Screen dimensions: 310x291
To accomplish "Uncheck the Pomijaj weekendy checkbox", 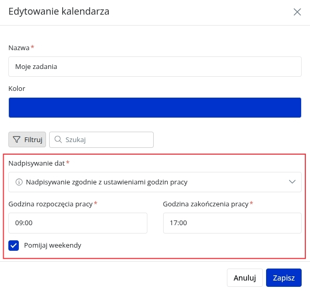I will pos(14,246).
